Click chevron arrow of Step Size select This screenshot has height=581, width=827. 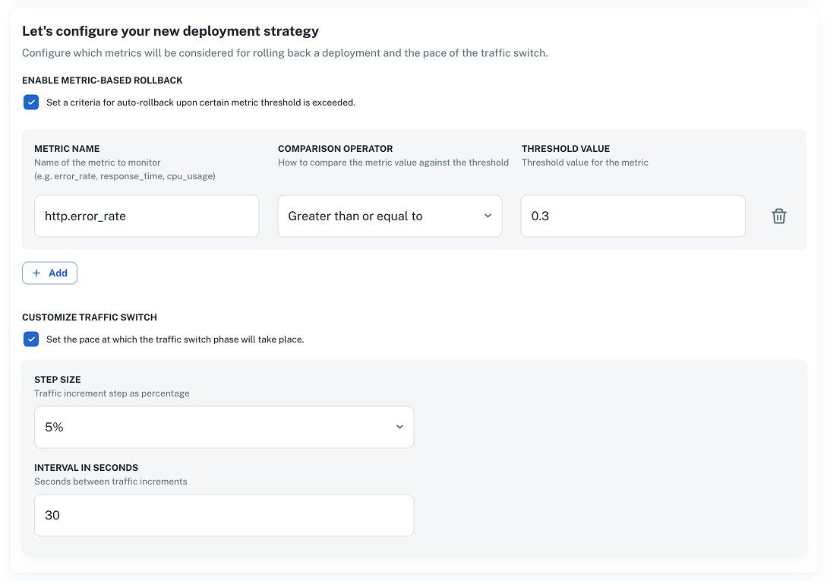click(x=399, y=428)
